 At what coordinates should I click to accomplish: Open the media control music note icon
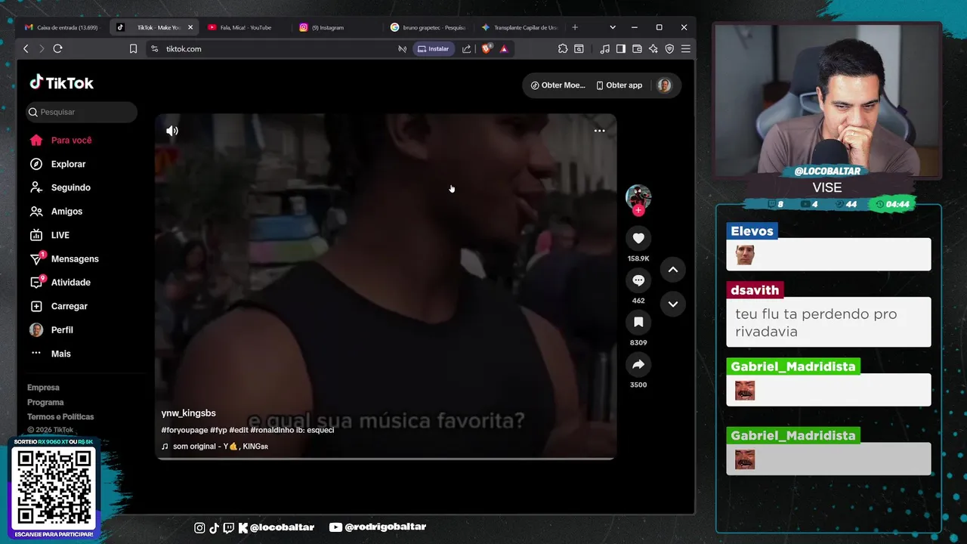point(604,48)
